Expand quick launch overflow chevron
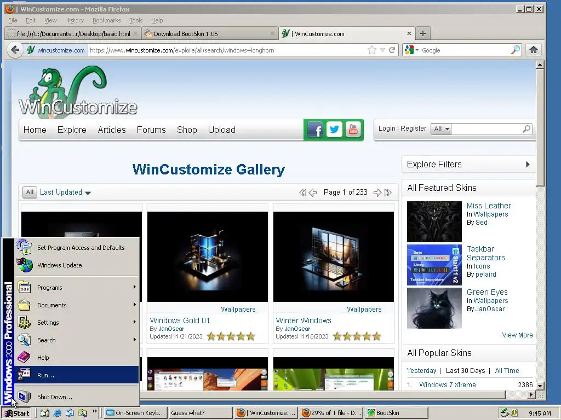561x420 pixels. [94, 411]
